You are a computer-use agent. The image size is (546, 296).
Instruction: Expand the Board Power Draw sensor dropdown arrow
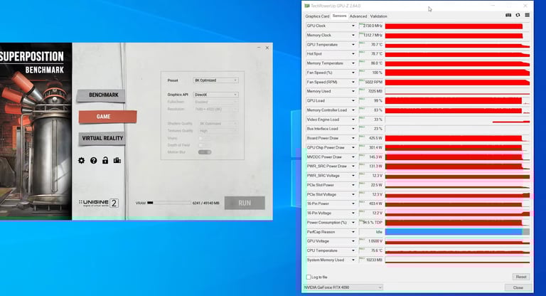353,138
